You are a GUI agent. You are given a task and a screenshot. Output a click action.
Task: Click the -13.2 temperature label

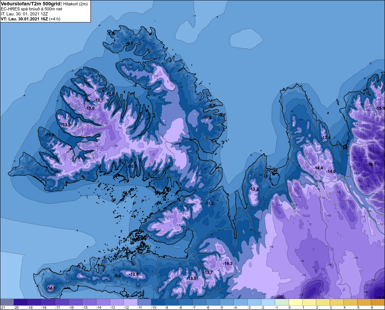tap(254, 189)
